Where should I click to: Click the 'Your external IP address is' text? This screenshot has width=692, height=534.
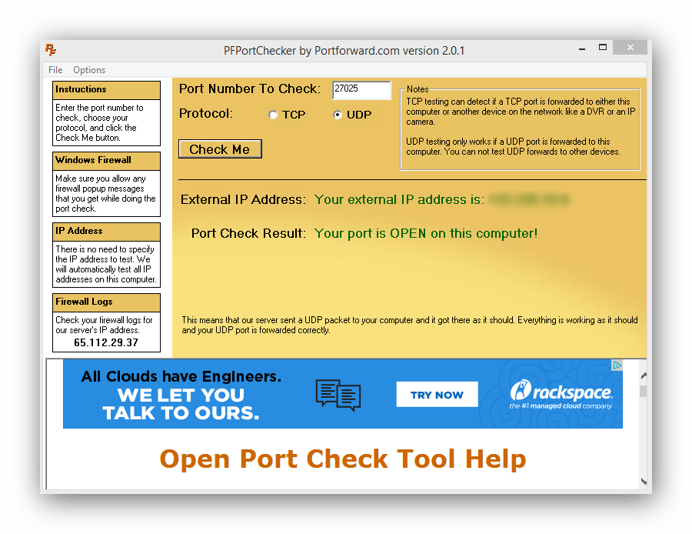pos(399,199)
